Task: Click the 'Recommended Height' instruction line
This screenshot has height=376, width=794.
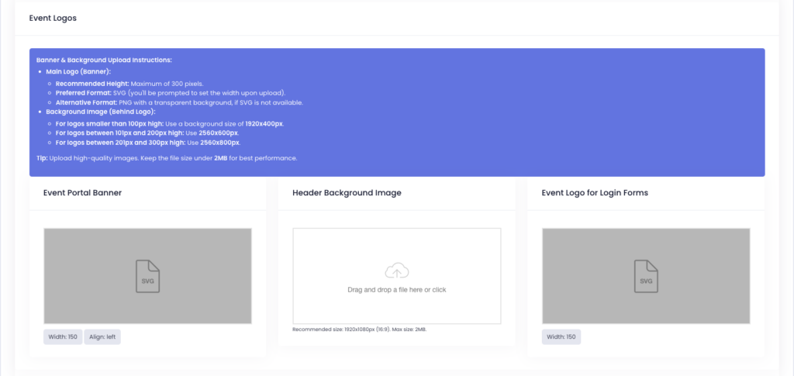Action: click(x=129, y=82)
